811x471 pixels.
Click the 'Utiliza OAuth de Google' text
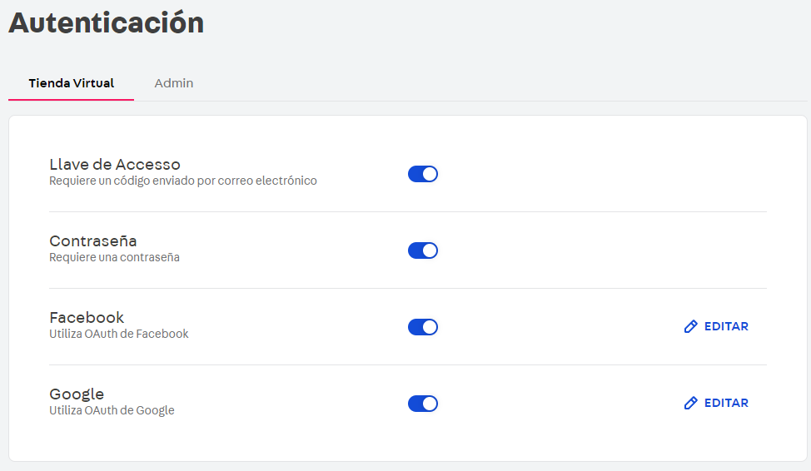pyautogui.click(x=112, y=410)
